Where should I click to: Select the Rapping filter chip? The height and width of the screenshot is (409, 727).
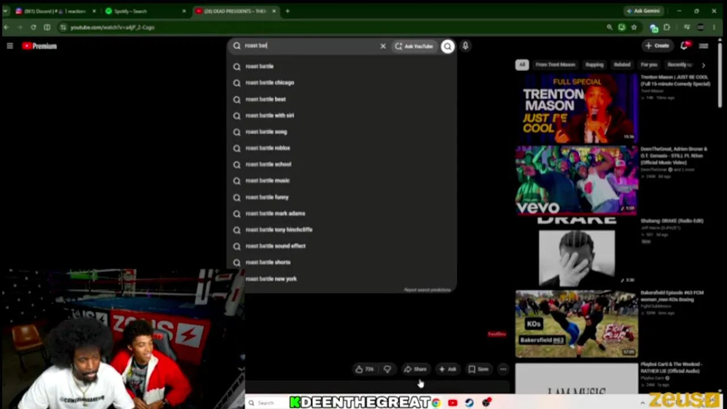(x=594, y=65)
